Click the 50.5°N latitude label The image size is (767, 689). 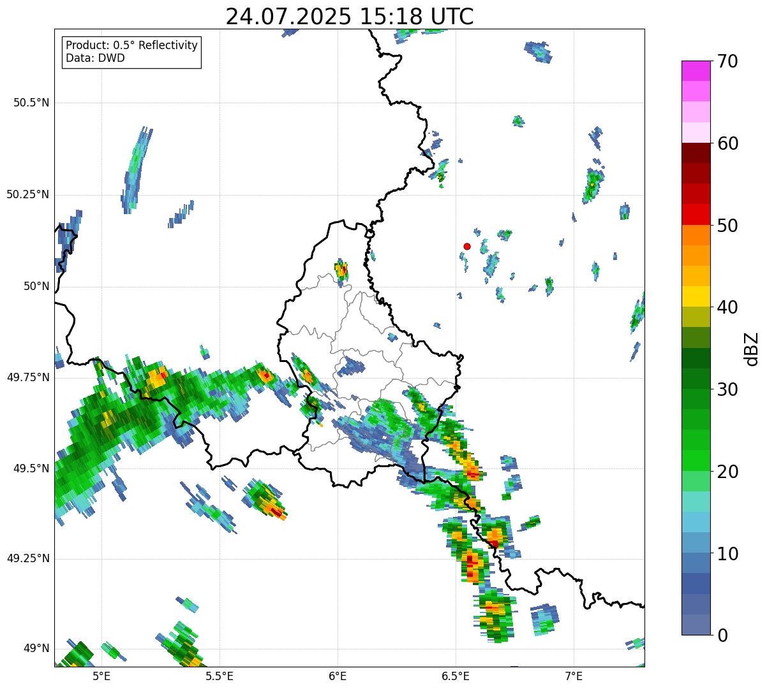pos(31,103)
